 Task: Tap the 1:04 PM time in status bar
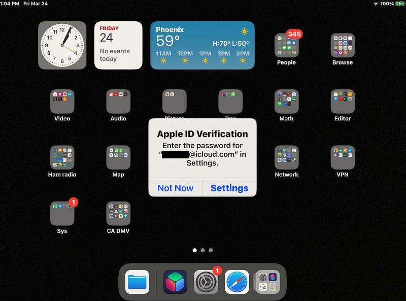(x=10, y=4)
